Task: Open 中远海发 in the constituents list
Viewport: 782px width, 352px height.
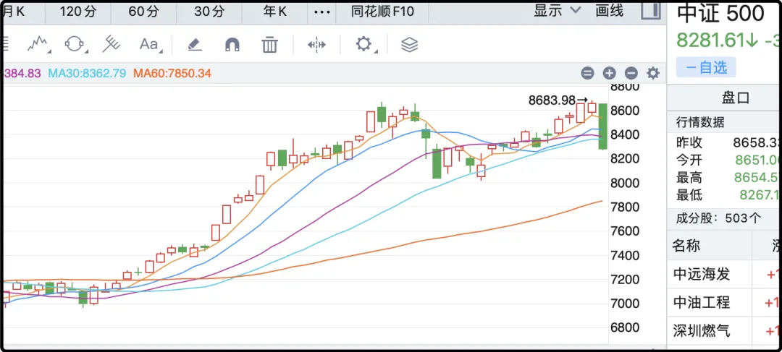Action: tap(702, 275)
